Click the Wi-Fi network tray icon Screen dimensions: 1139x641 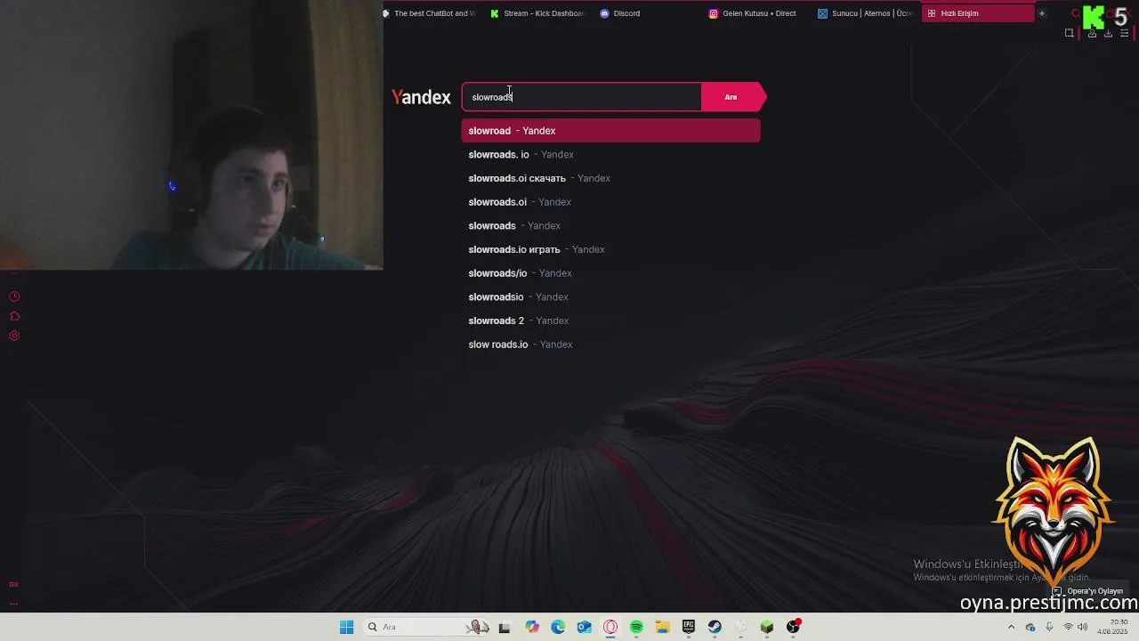click(1068, 627)
